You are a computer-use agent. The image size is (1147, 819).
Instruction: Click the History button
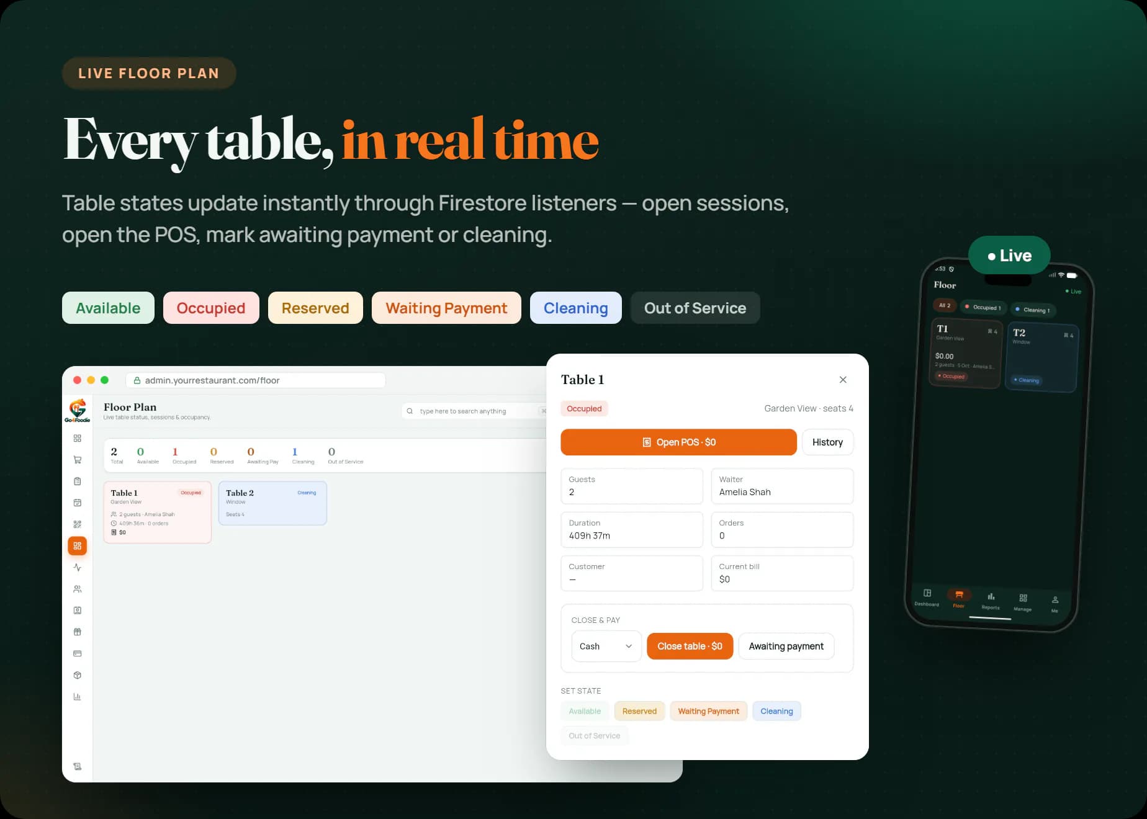coord(827,442)
